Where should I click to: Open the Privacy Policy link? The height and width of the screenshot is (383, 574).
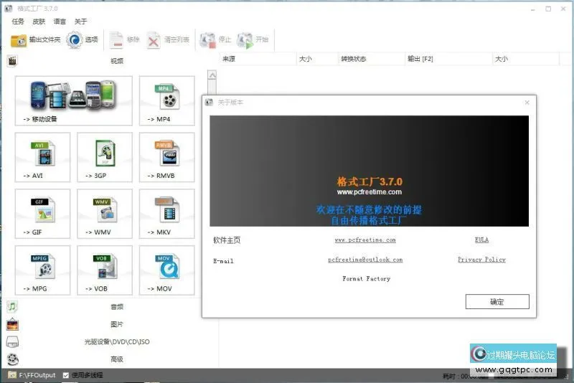(x=481, y=260)
